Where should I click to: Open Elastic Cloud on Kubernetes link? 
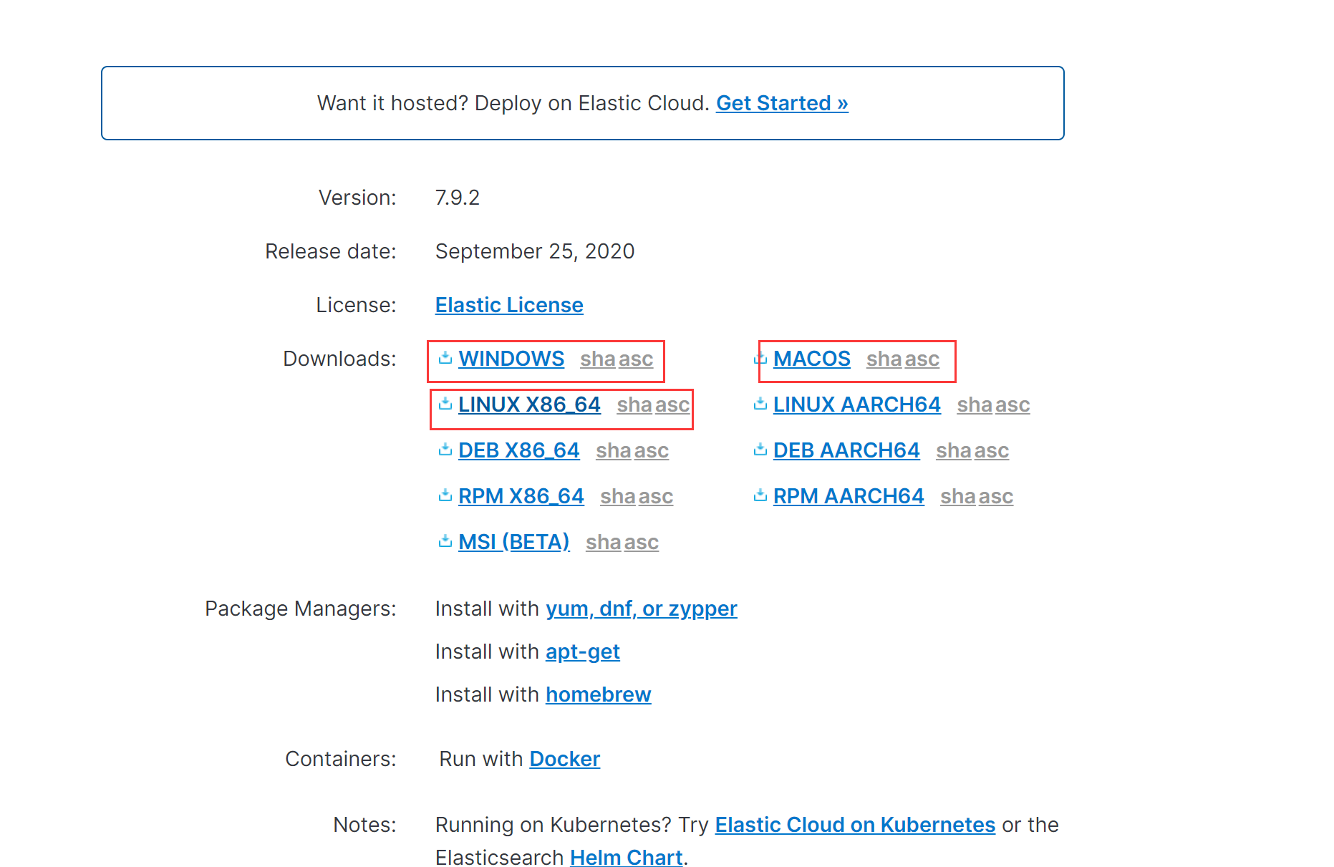[855, 825]
